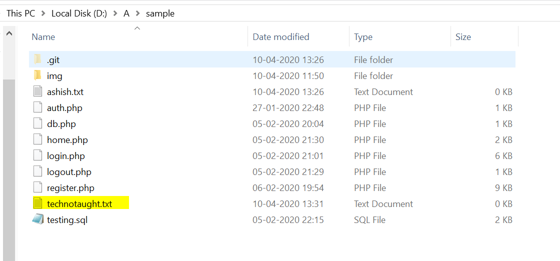Click the 10-04-2020 11:50 date for img

[x=288, y=76]
